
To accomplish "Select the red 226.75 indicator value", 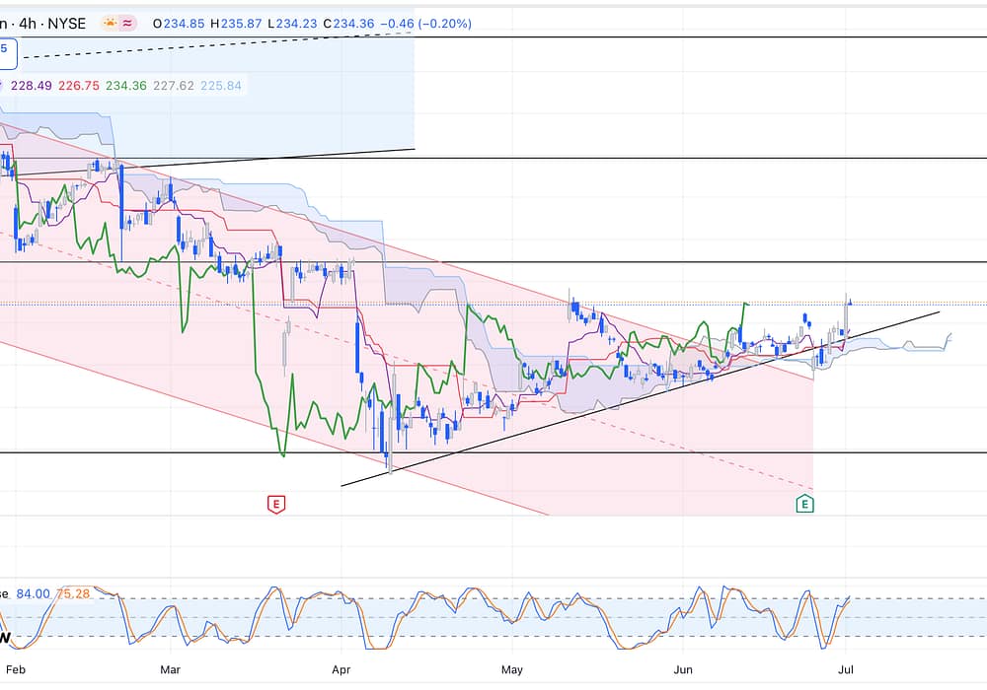I will 78,86.
